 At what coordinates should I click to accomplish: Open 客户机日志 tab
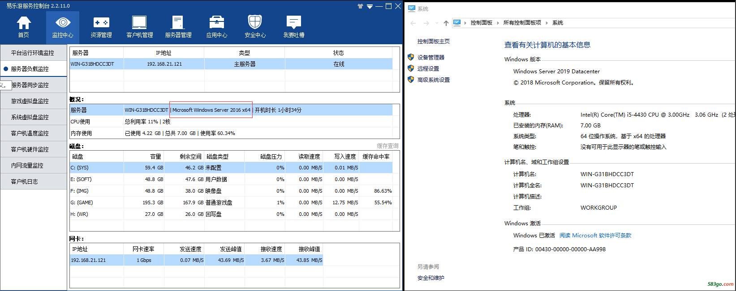click(34, 181)
